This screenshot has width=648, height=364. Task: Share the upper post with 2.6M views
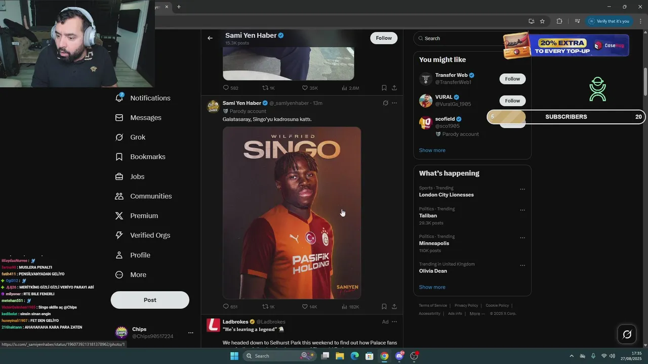tap(394, 88)
